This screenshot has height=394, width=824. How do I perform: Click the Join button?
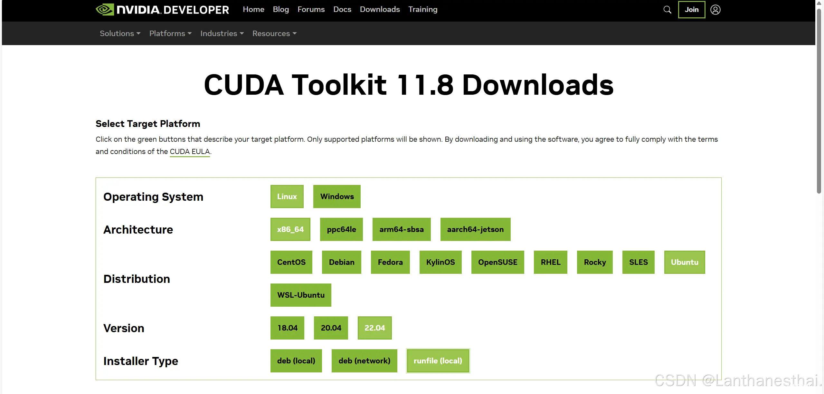pyautogui.click(x=691, y=10)
